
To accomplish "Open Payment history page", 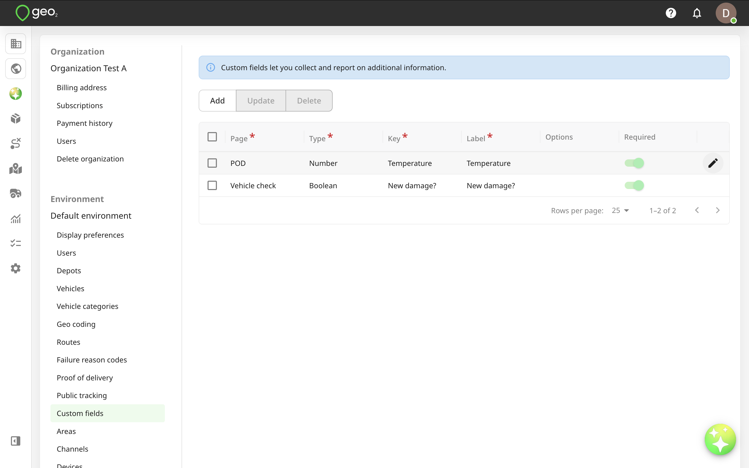I will tap(85, 123).
